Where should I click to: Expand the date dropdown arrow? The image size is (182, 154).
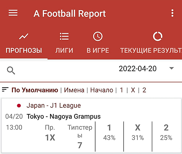(172, 68)
